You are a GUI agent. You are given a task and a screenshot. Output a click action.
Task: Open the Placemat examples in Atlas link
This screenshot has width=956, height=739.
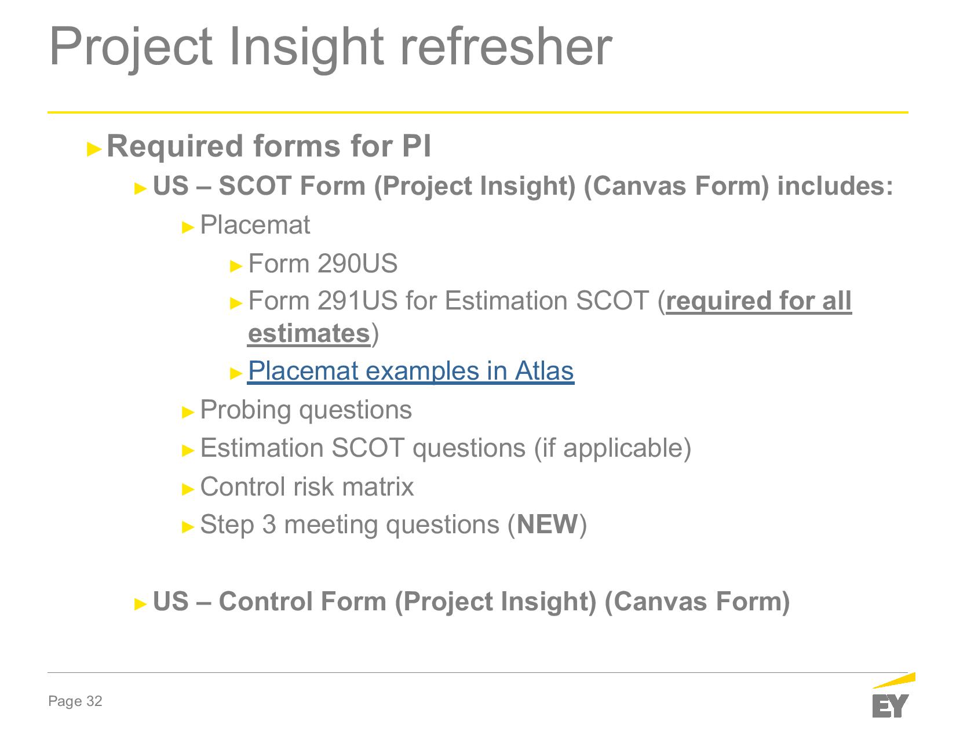pyautogui.click(x=410, y=371)
